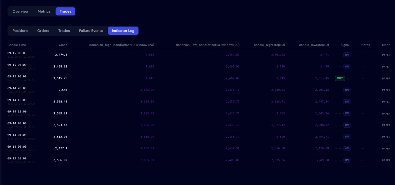Click the candle low value 2,513.45

(x=322, y=78)
